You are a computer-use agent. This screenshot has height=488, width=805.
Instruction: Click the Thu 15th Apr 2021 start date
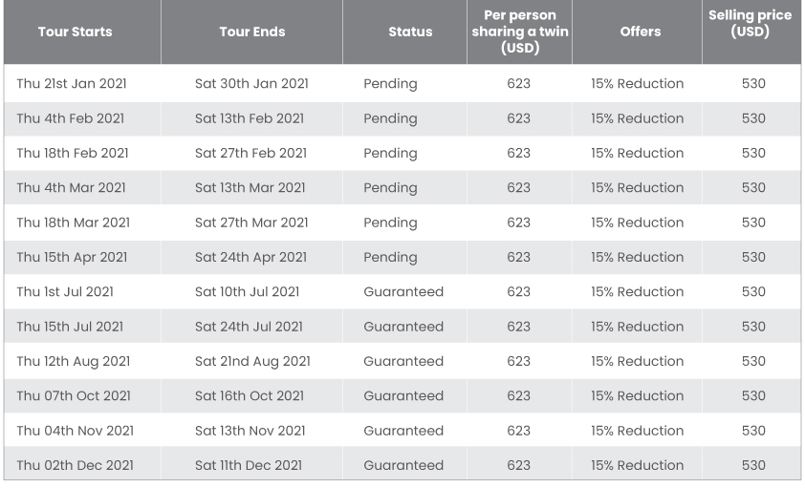[x=72, y=257]
